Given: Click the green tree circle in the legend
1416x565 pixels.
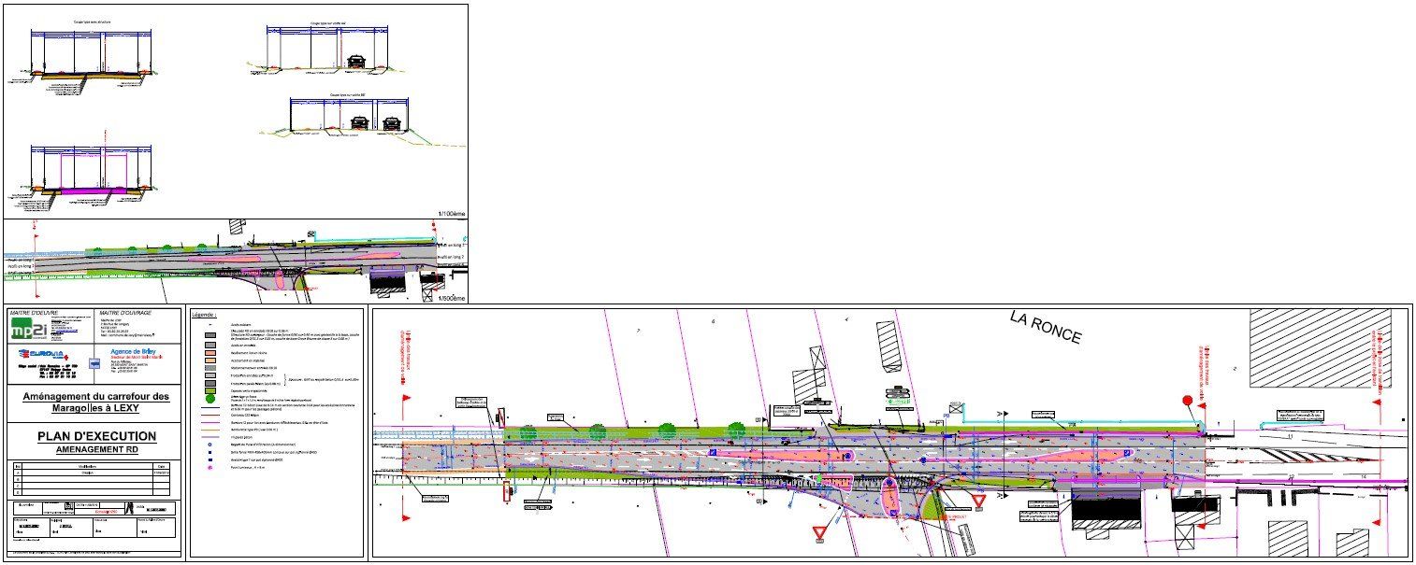Looking at the screenshot, I should [x=210, y=399].
